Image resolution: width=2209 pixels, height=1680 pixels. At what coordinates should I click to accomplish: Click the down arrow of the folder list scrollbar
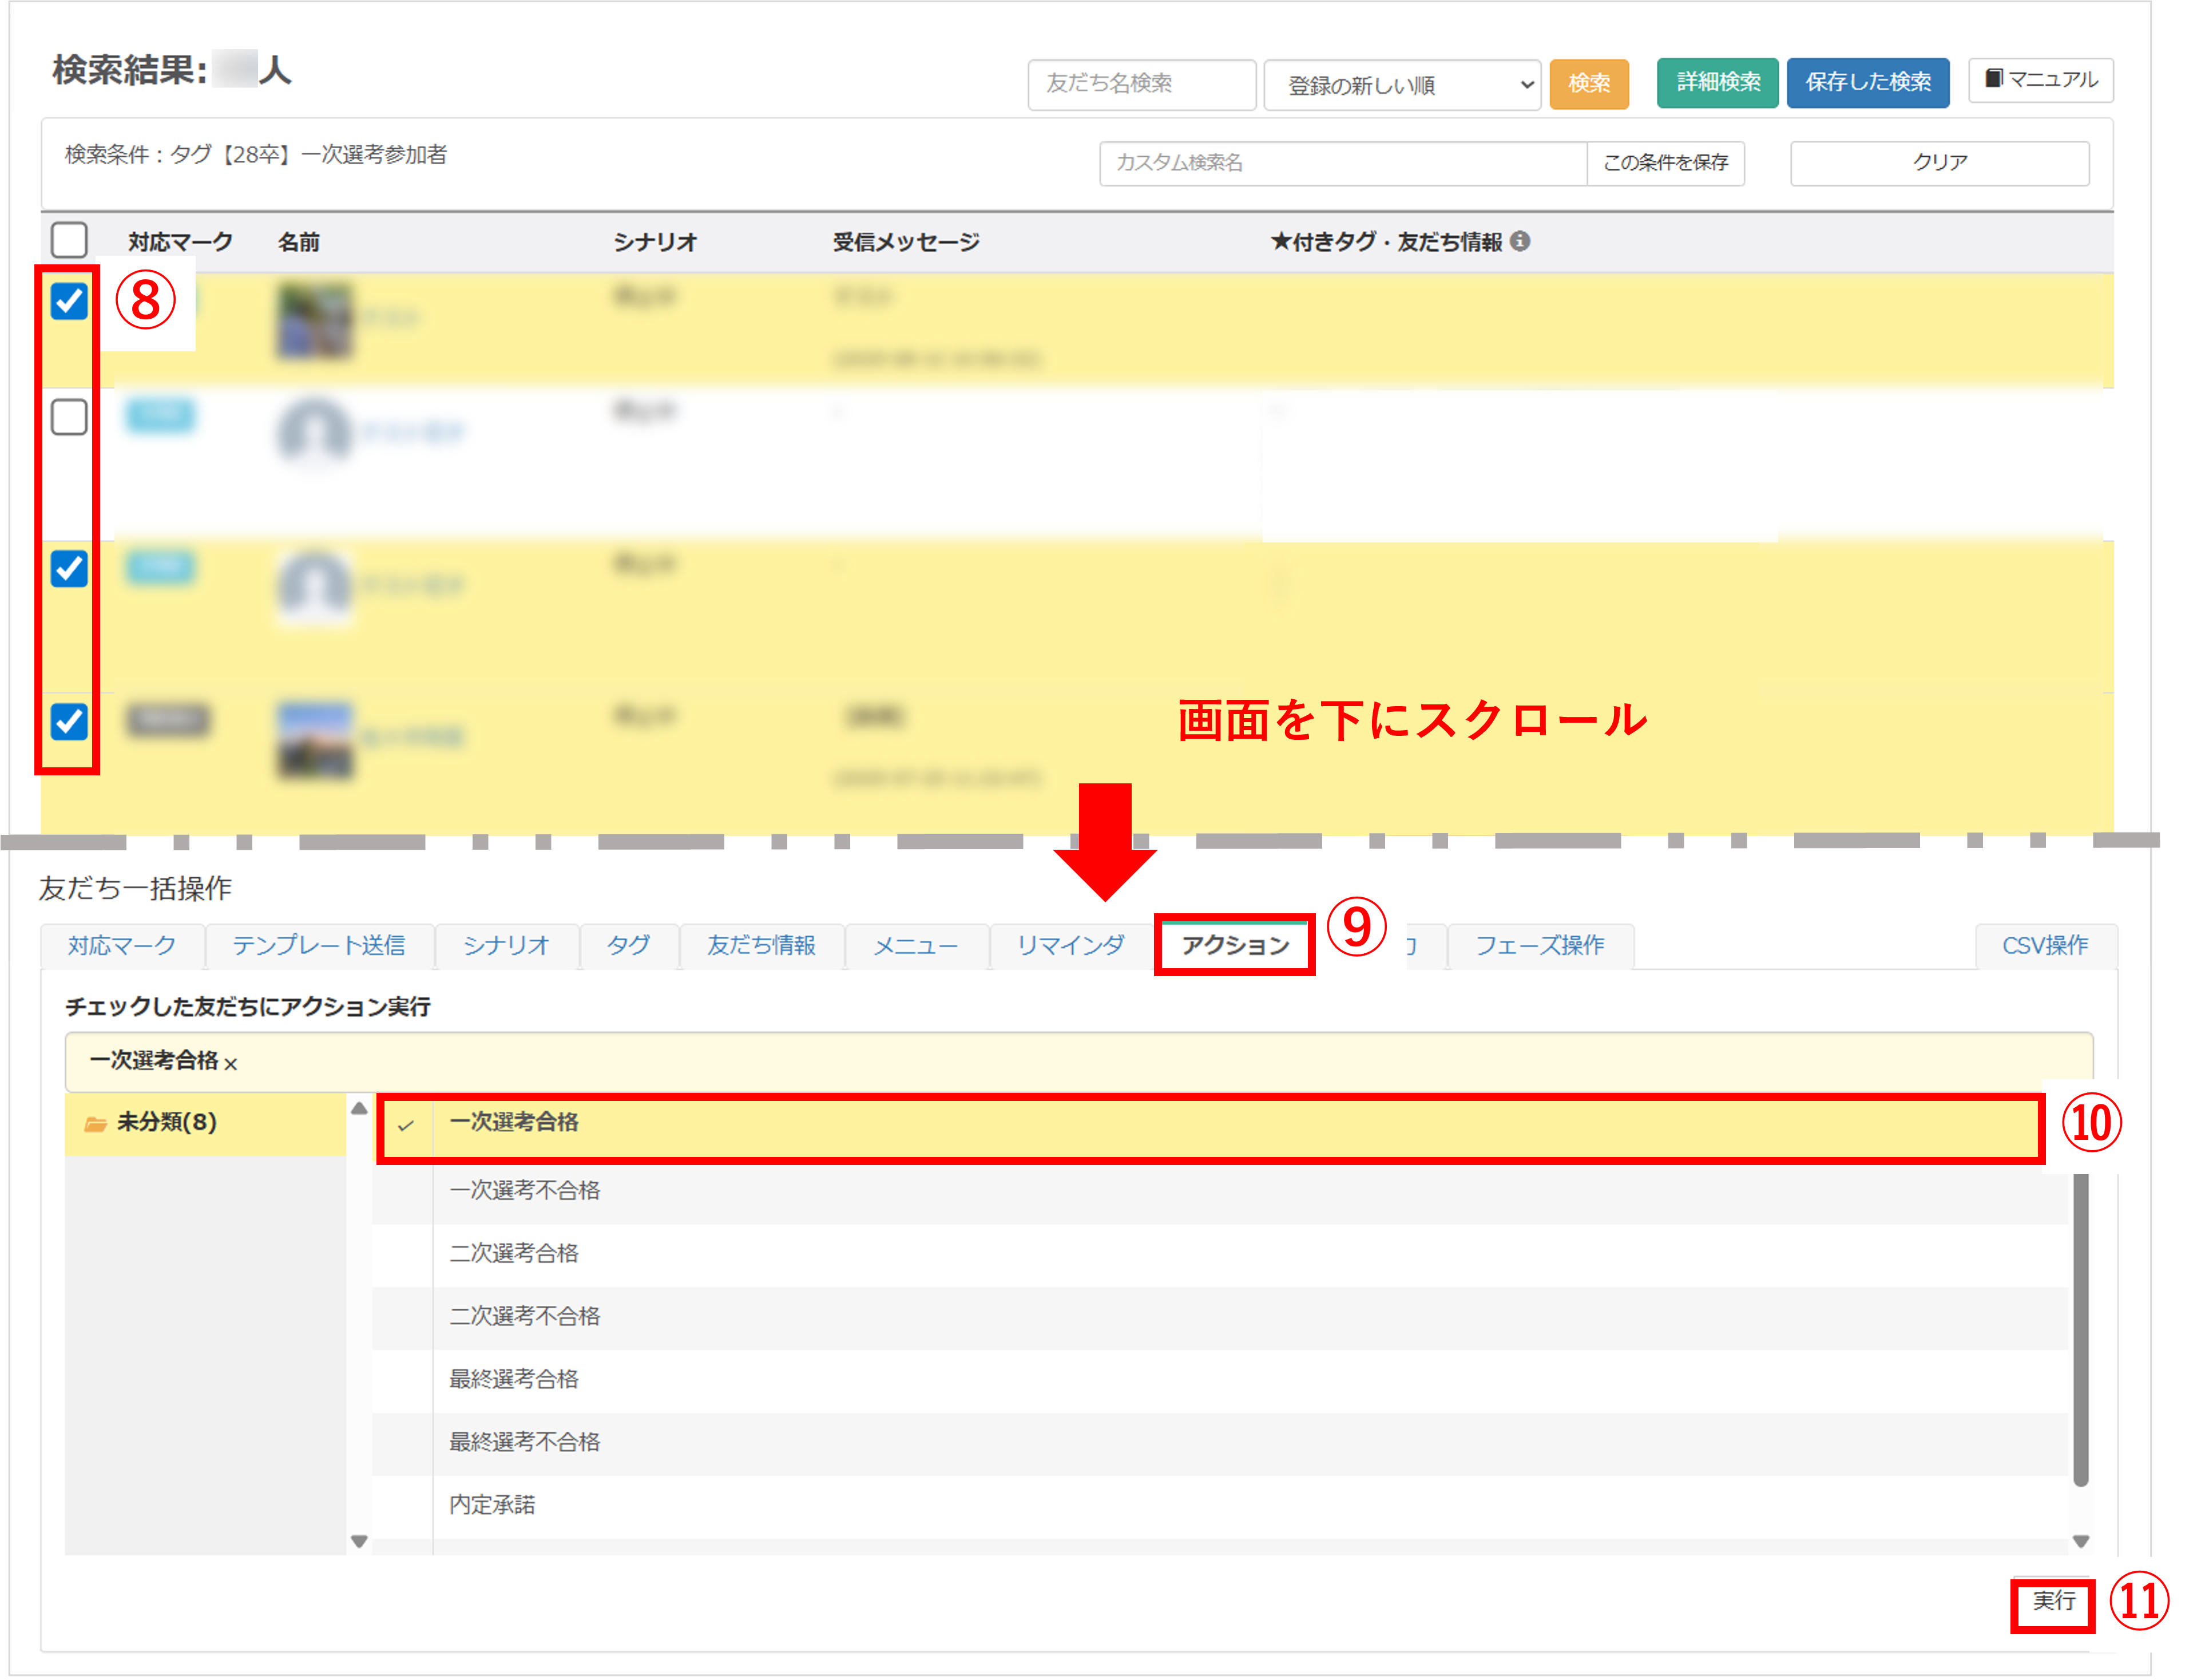[x=359, y=1541]
